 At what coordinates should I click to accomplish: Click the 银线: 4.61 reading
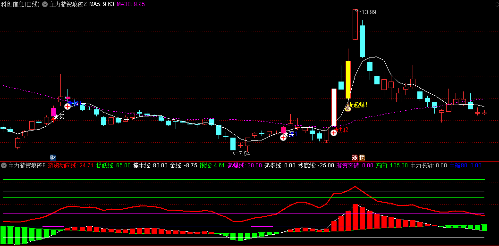[x=212, y=165]
